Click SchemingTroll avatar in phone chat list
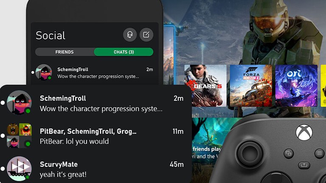Viewport: 326px width, 183px height. 43,72
